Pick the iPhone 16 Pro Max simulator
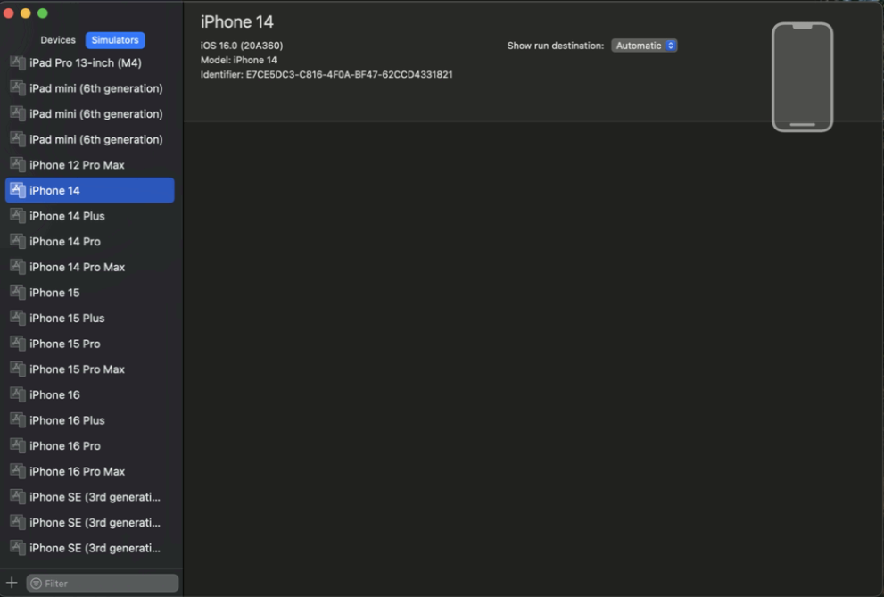884x597 pixels. point(90,472)
